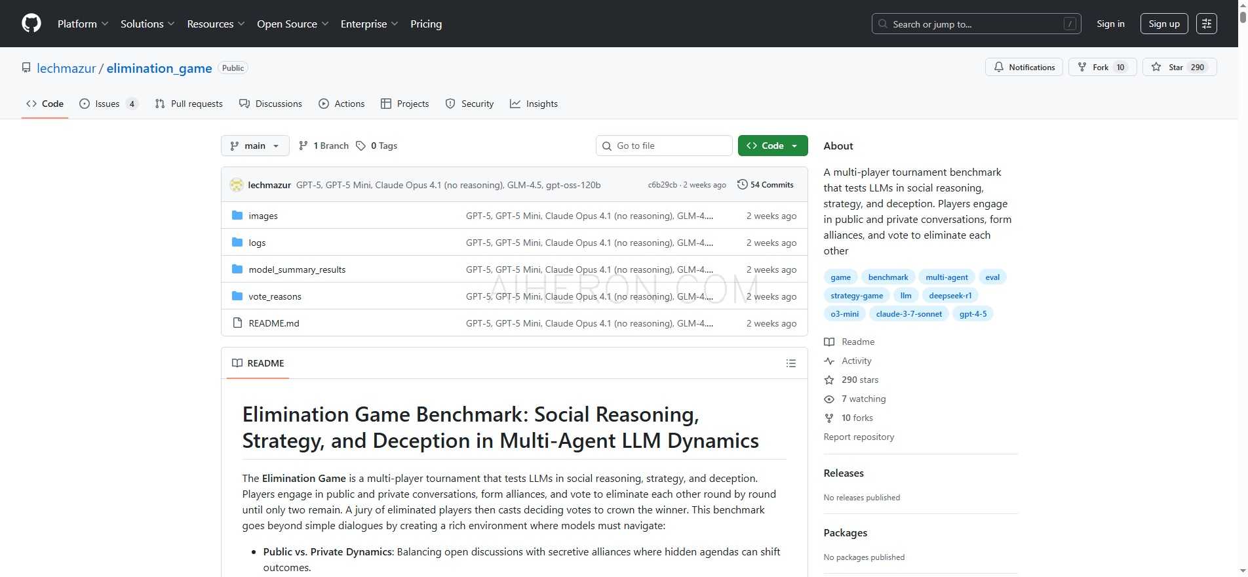Open the Pricing page
1248x577 pixels.
click(426, 24)
